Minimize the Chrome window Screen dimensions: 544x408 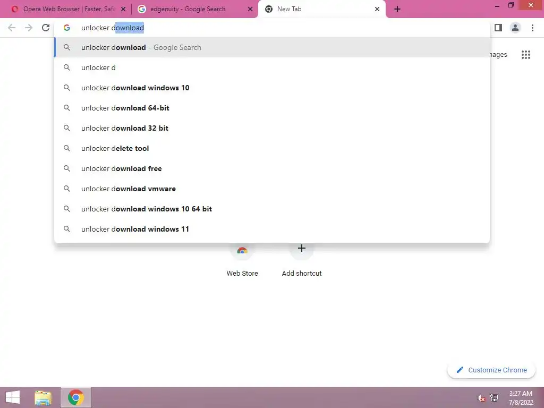click(497, 5)
